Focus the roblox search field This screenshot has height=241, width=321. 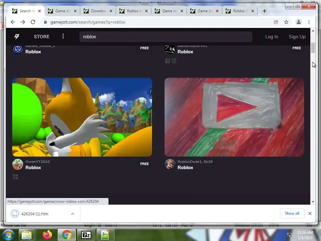166,37
